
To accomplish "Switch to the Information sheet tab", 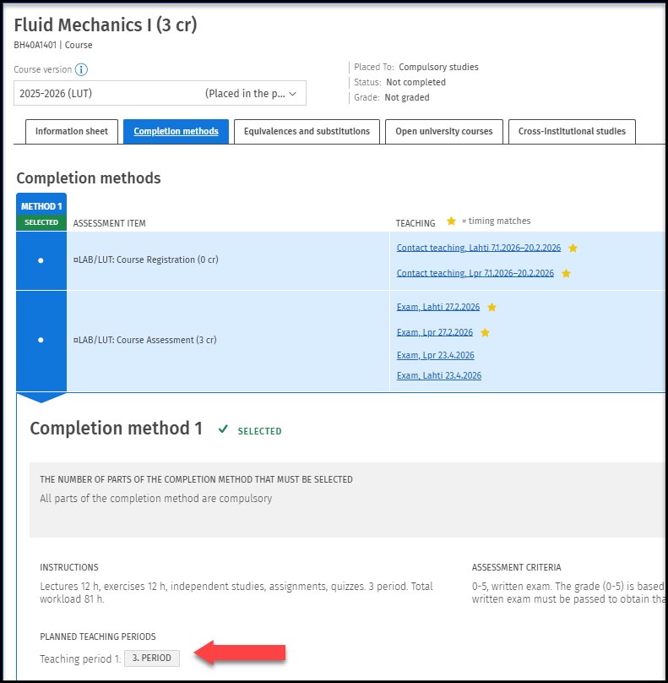I will [x=71, y=132].
